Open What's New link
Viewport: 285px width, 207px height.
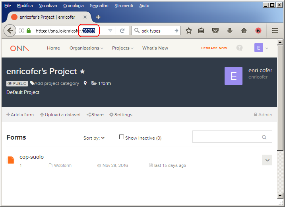coord(155,48)
